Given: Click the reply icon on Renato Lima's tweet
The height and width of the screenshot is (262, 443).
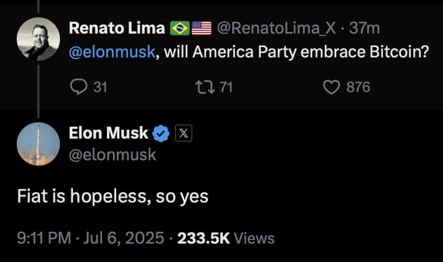Looking at the screenshot, I should point(78,86).
